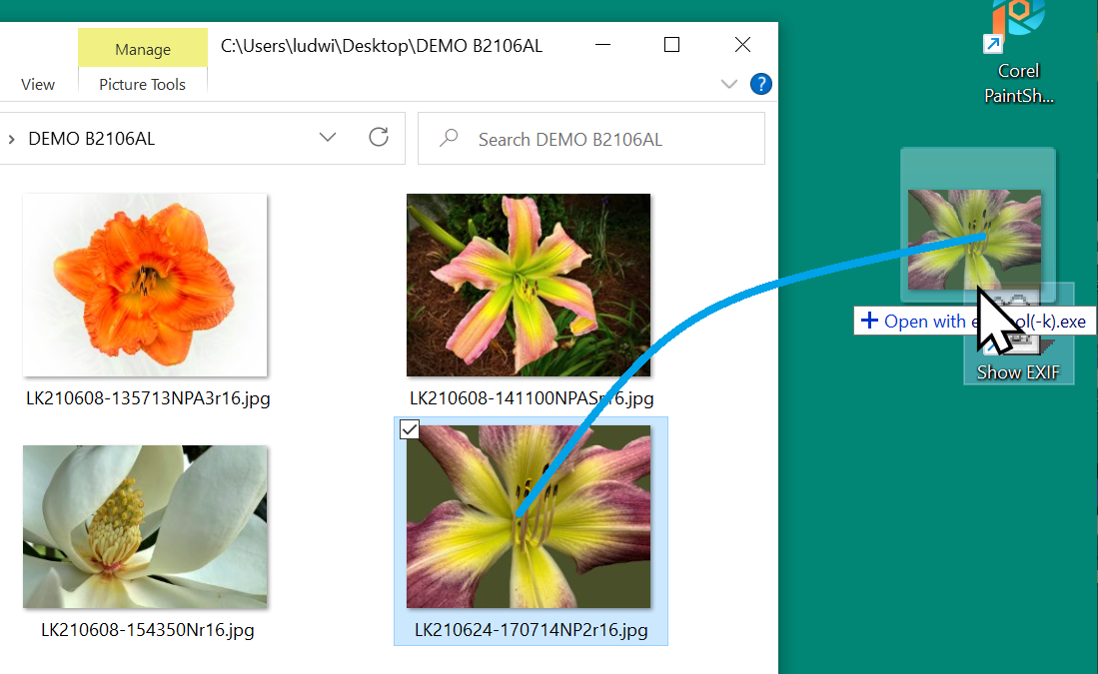
Task: Select the yellow Manage contextual tab
Action: [x=142, y=49]
